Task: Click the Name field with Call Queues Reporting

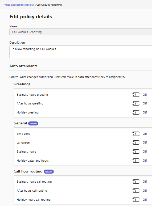Action: (81, 32)
